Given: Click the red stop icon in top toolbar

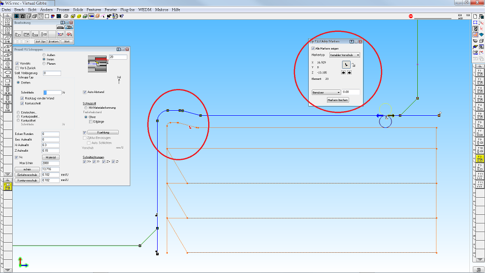Looking at the screenshot, I should pos(411,16).
